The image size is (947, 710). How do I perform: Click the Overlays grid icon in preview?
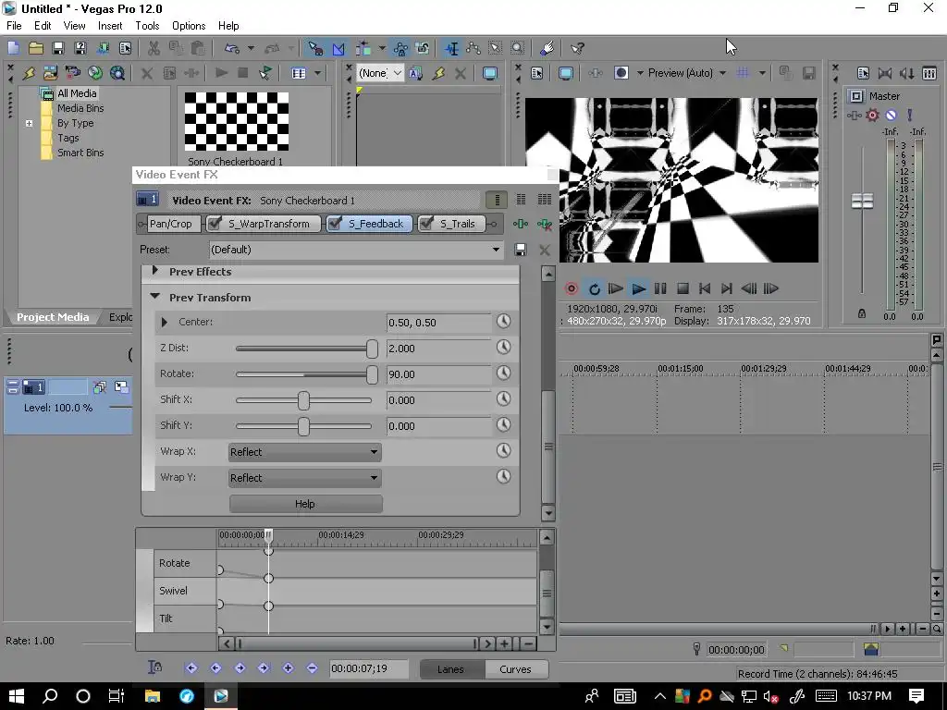click(x=743, y=73)
